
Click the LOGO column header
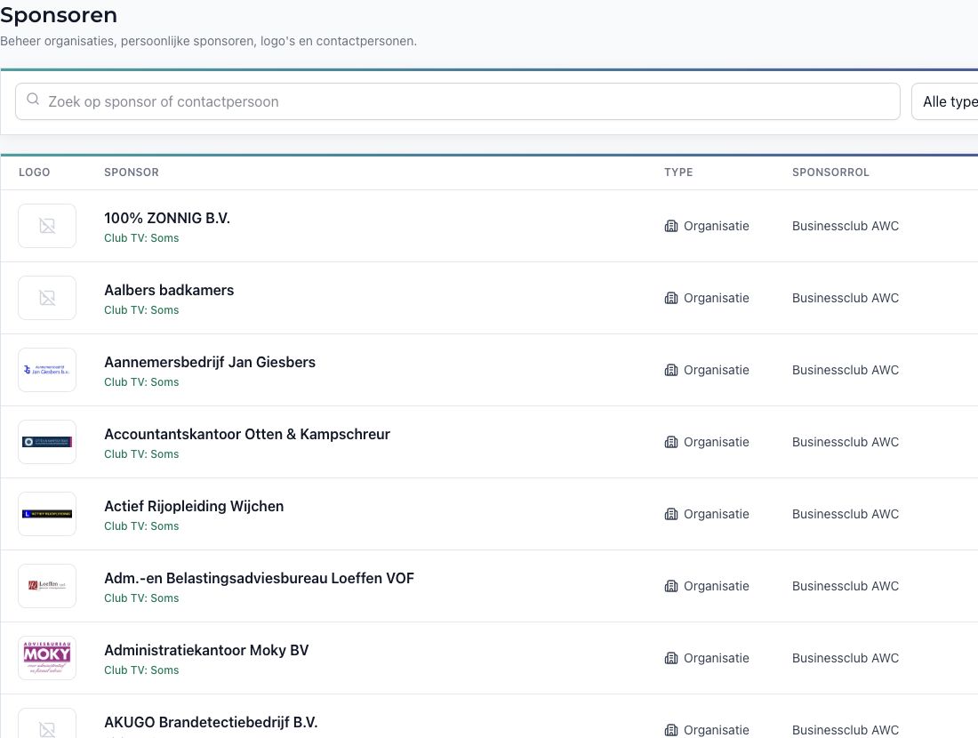tap(35, 172)
